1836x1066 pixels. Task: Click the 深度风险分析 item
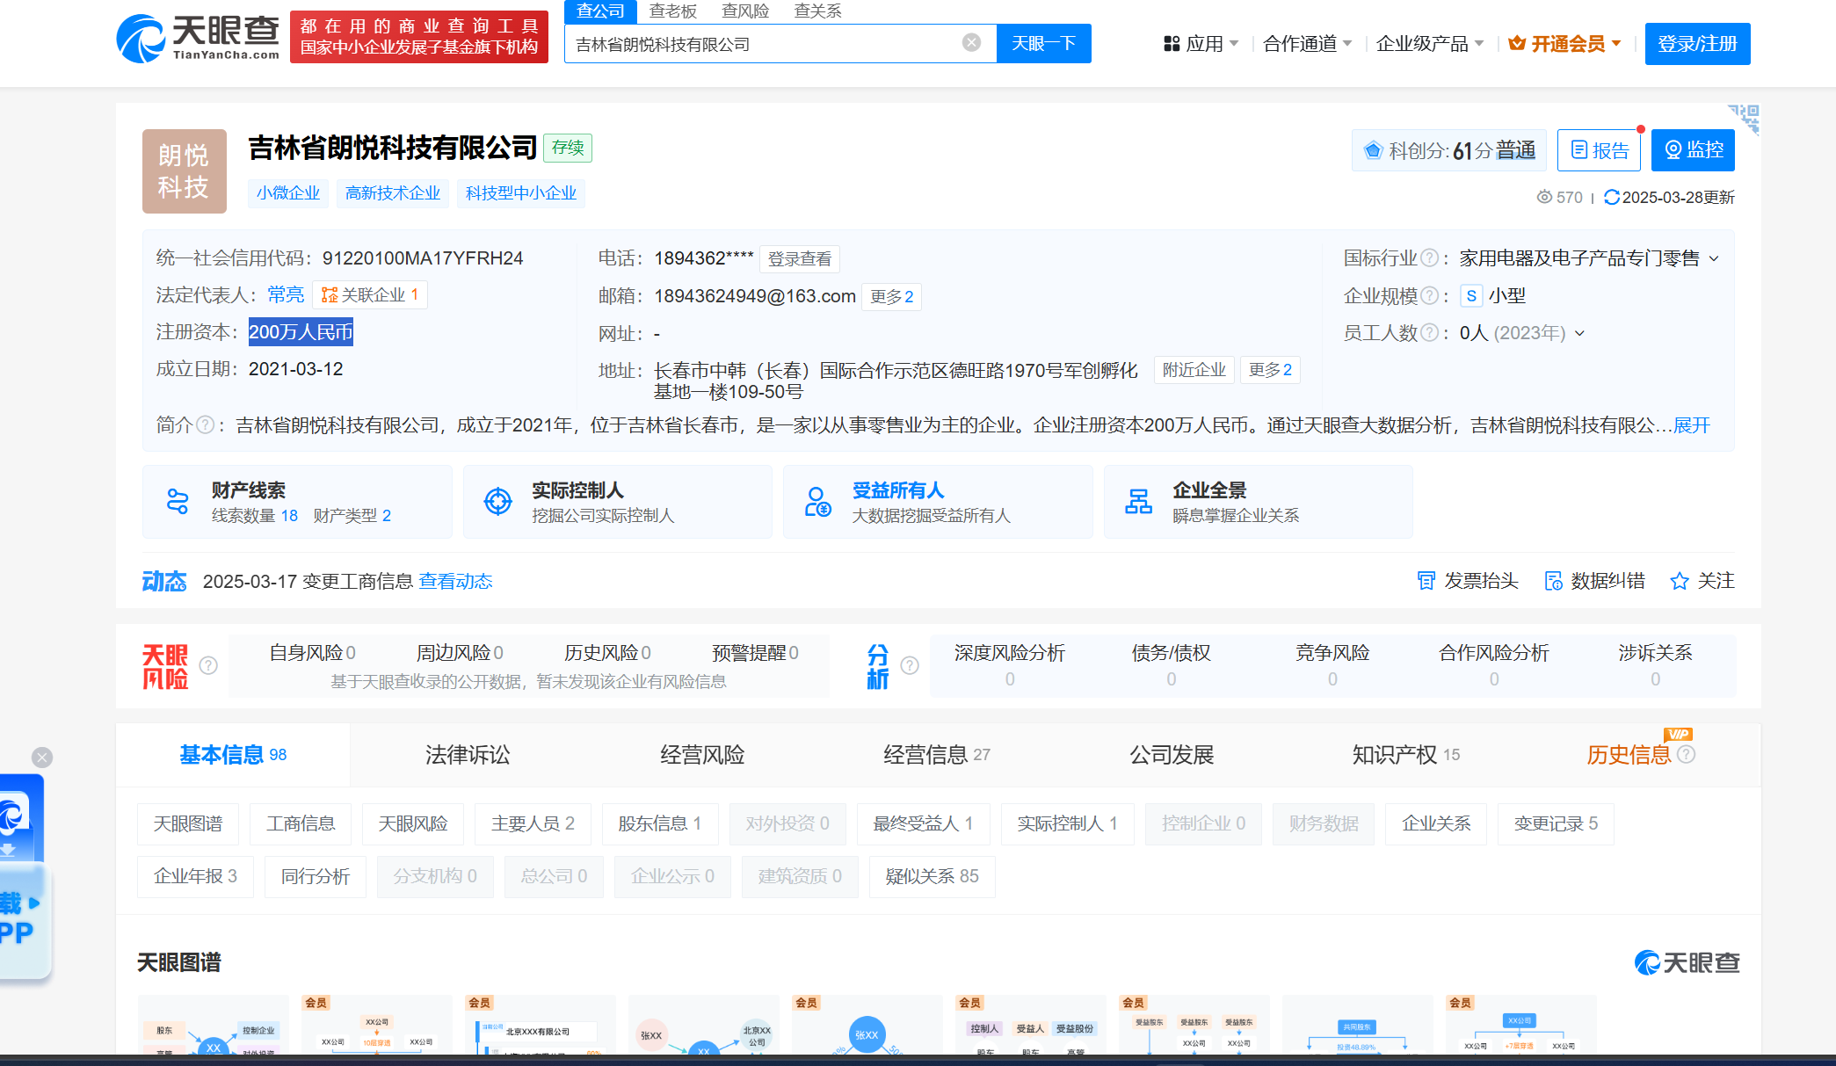point(1010,665)
